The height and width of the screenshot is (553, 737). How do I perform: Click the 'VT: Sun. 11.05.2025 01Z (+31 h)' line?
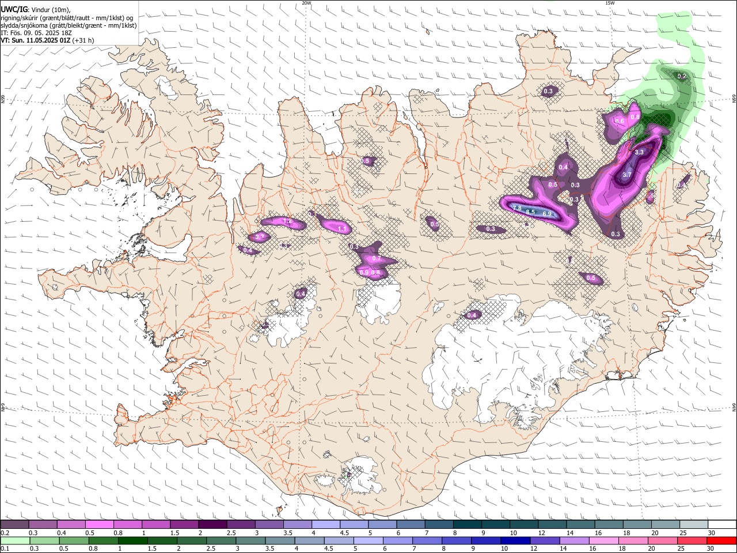tap(47, 40)
